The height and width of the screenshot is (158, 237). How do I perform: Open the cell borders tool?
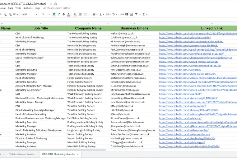point(80,14)
